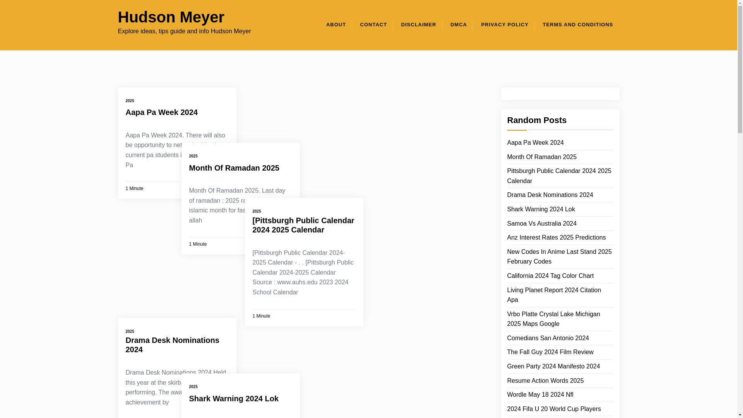Image resolution: width=743 pixels, height=418 pixels.
Task: Open Comedians San Antonio 2024 link
Action: (x=548, y=338)
